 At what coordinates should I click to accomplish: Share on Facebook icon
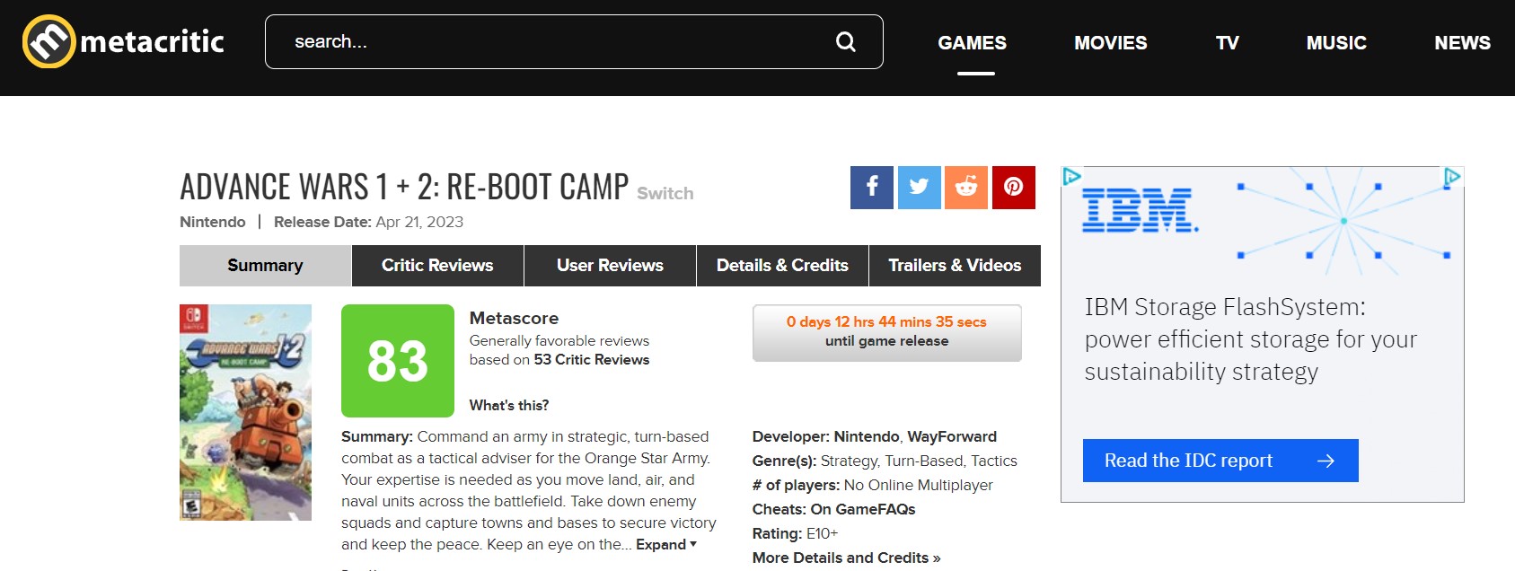(872, 187)
